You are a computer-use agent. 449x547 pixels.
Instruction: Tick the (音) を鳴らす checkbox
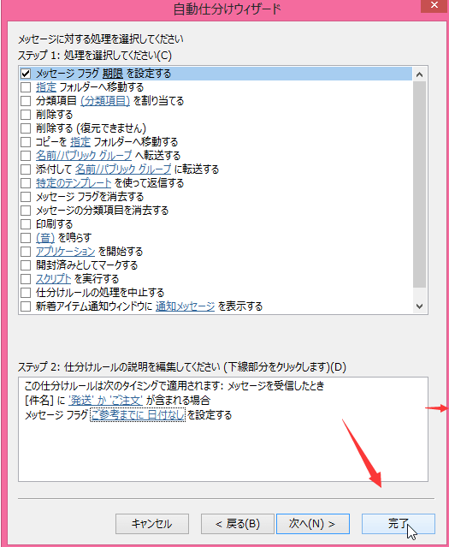[26, 238]
